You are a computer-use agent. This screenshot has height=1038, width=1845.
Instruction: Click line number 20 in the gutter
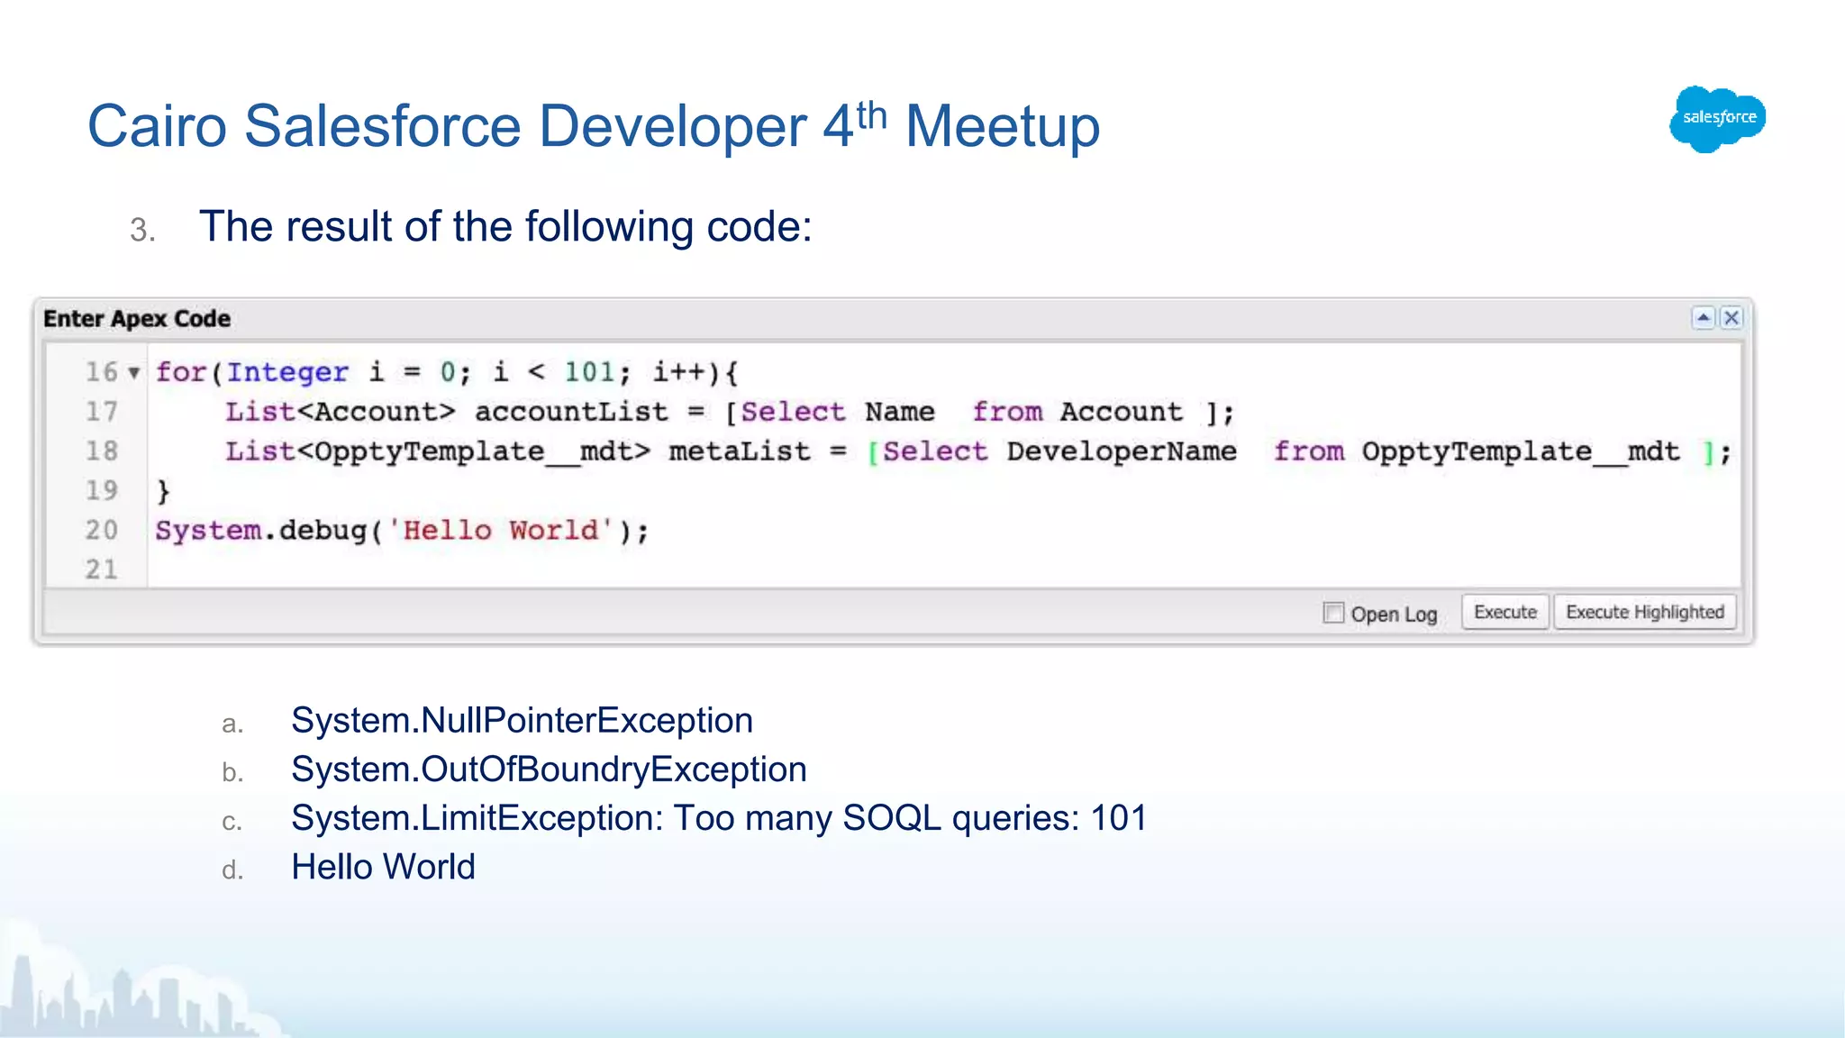point(102,530)
